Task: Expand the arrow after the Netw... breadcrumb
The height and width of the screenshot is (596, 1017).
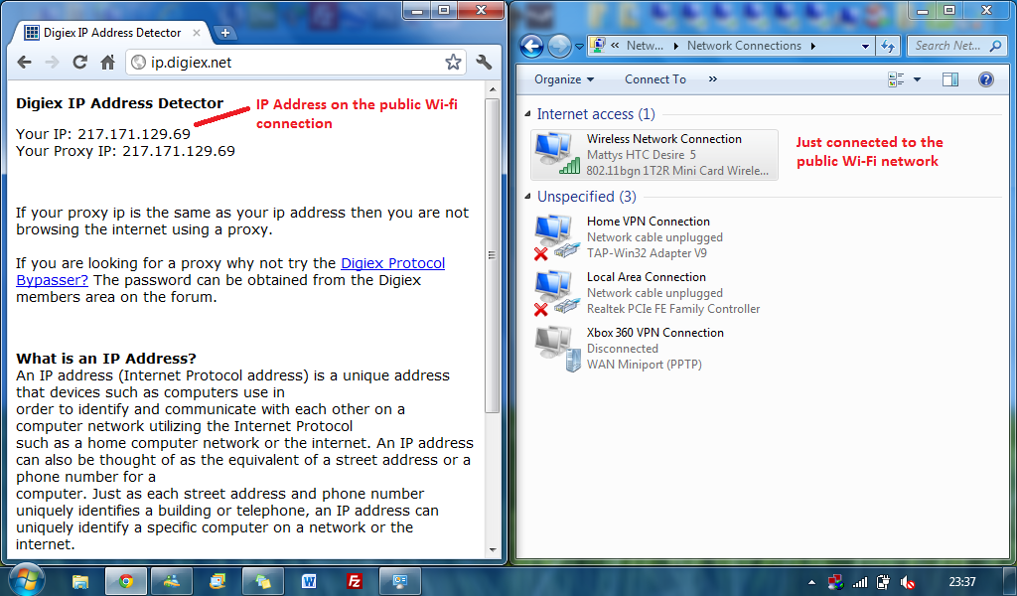Action: pos(675,46)
